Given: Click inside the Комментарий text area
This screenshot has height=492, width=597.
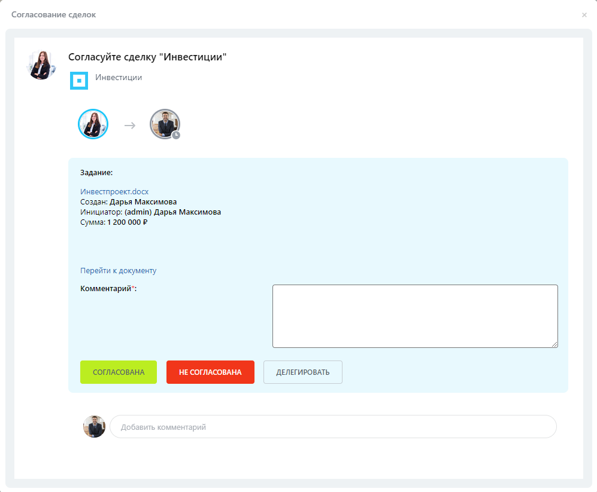Looking at the screenshot, I should [x=415, y=316].
